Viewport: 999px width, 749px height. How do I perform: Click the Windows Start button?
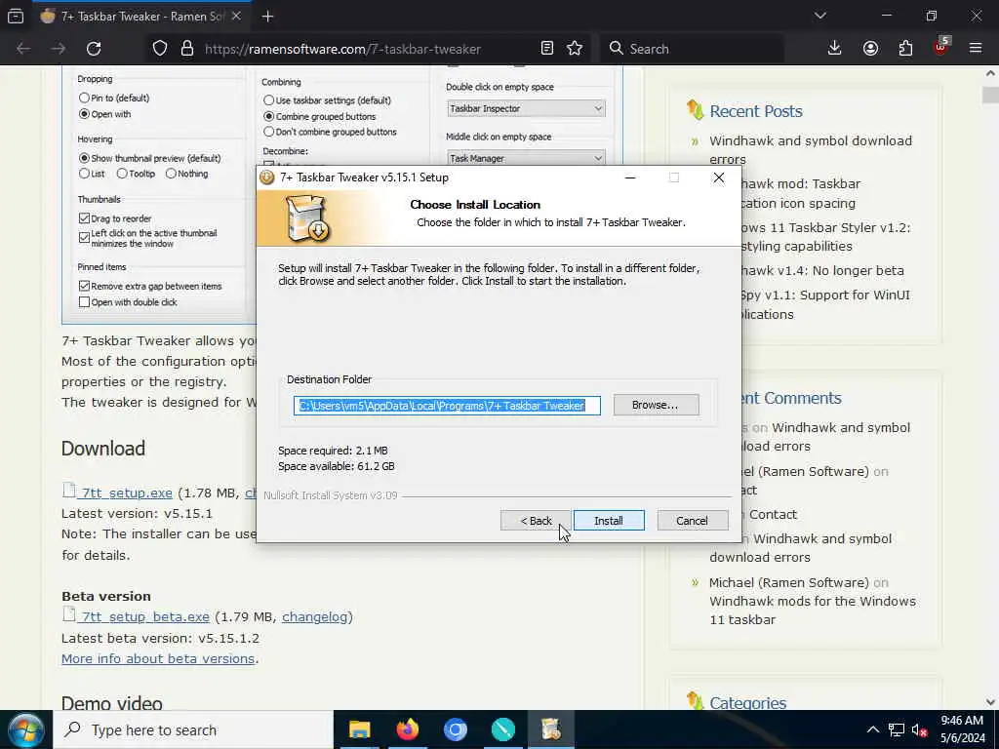point(25,729)
